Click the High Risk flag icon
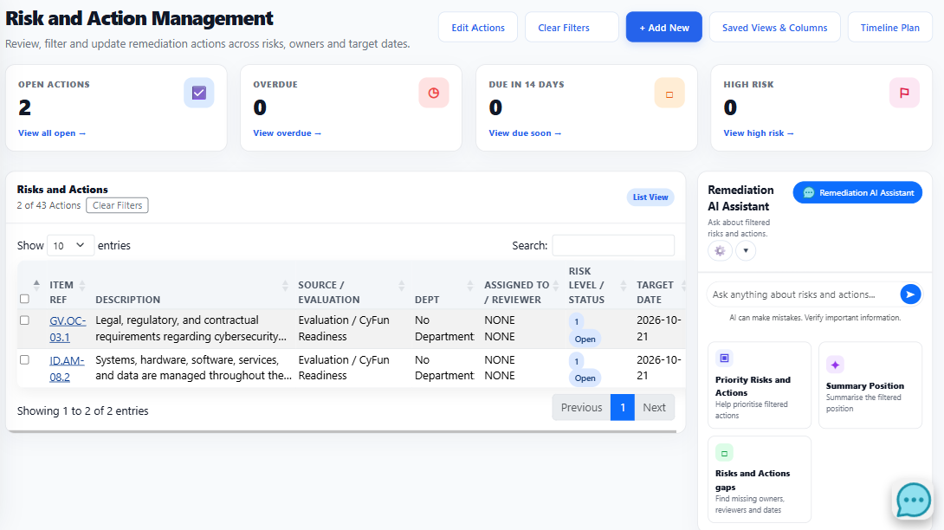The height and width of the screenshot is (530, 944). pyautogui.click(x=904, y=93)
